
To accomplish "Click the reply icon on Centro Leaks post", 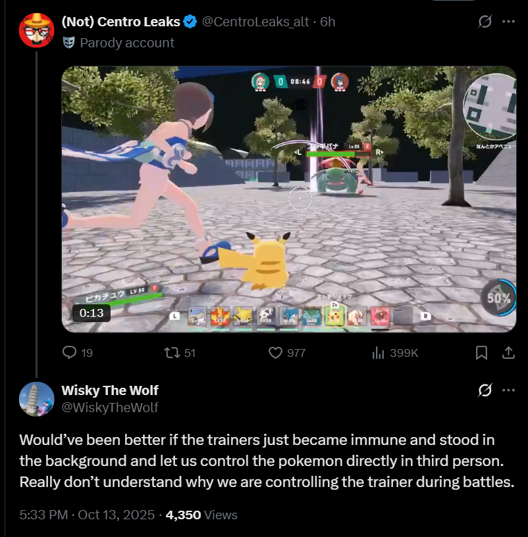I will [70, 353].
